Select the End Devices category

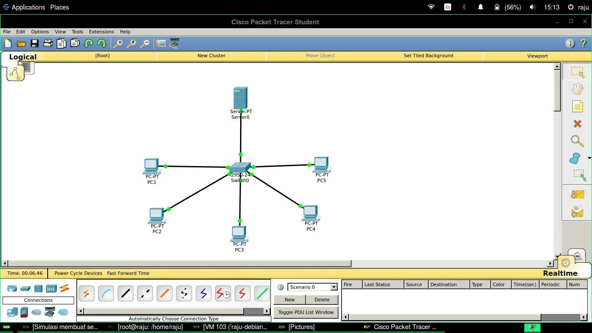12,312
